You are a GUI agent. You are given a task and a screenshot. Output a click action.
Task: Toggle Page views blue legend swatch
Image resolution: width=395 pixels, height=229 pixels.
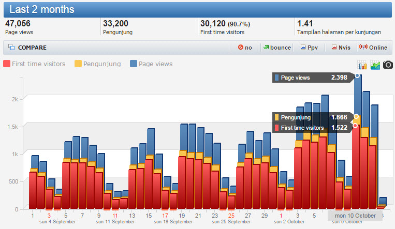tap(134, 64)
